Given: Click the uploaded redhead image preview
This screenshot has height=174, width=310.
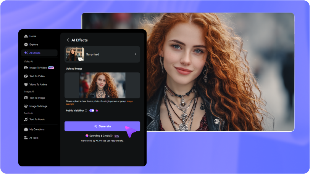Looking at the screenshot, I should point(102,85).
